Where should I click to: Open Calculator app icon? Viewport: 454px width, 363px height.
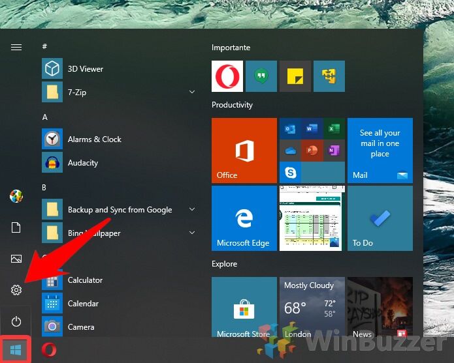tap(52, 280)
